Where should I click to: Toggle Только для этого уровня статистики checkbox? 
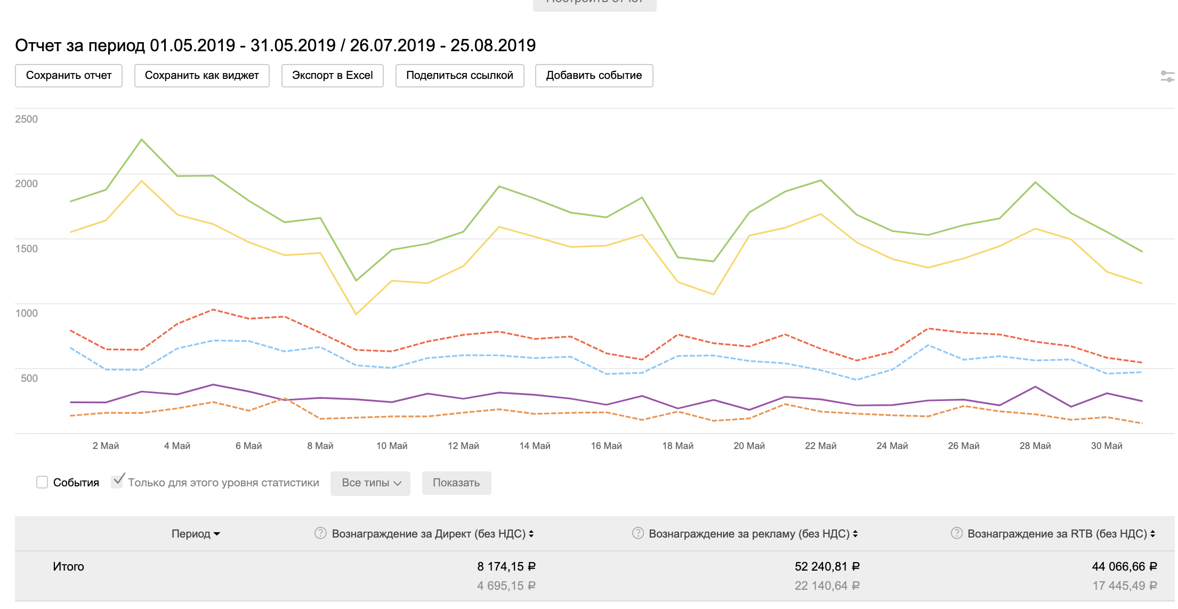click(x=117, y=481)
